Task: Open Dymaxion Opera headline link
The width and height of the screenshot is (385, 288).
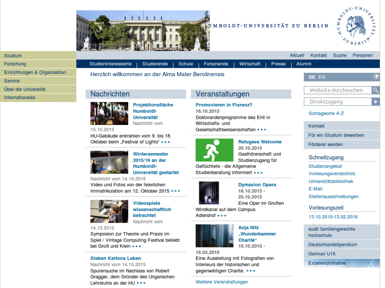Action: (257, 184)
